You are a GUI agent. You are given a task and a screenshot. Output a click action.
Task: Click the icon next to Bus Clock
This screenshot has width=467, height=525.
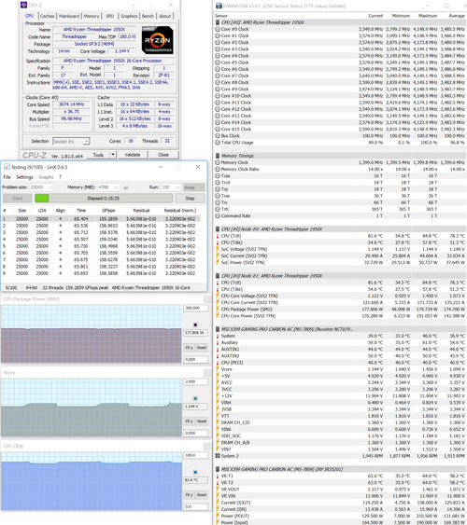tap(218, 135)
